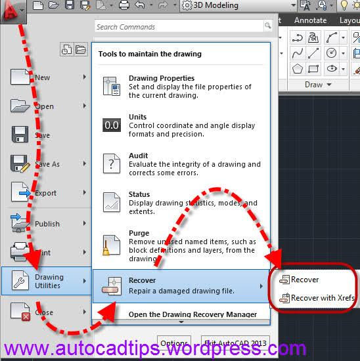Open the Circle tool dropdown arrow
Viewport: 360px width, 361px height.
343,53
